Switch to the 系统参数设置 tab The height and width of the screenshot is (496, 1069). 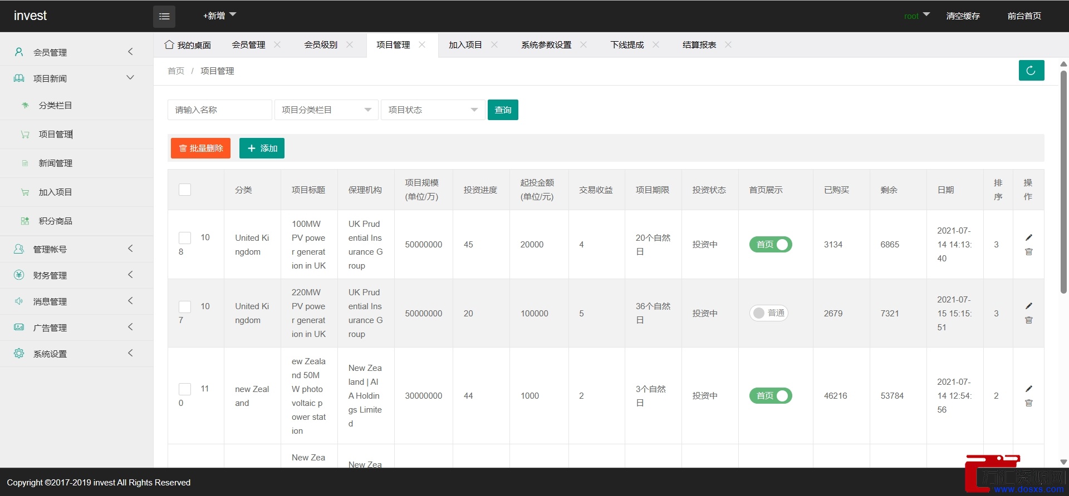tap(546, 45)
